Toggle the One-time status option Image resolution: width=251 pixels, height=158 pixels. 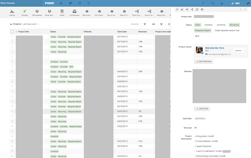221,24
